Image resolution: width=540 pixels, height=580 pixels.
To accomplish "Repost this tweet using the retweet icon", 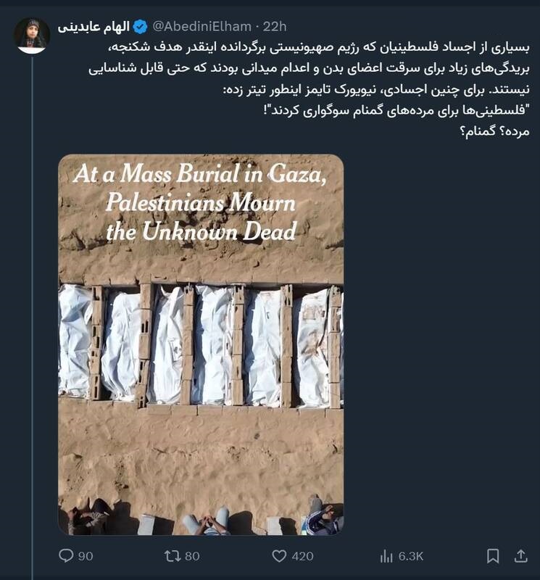I will coord(173,556).
